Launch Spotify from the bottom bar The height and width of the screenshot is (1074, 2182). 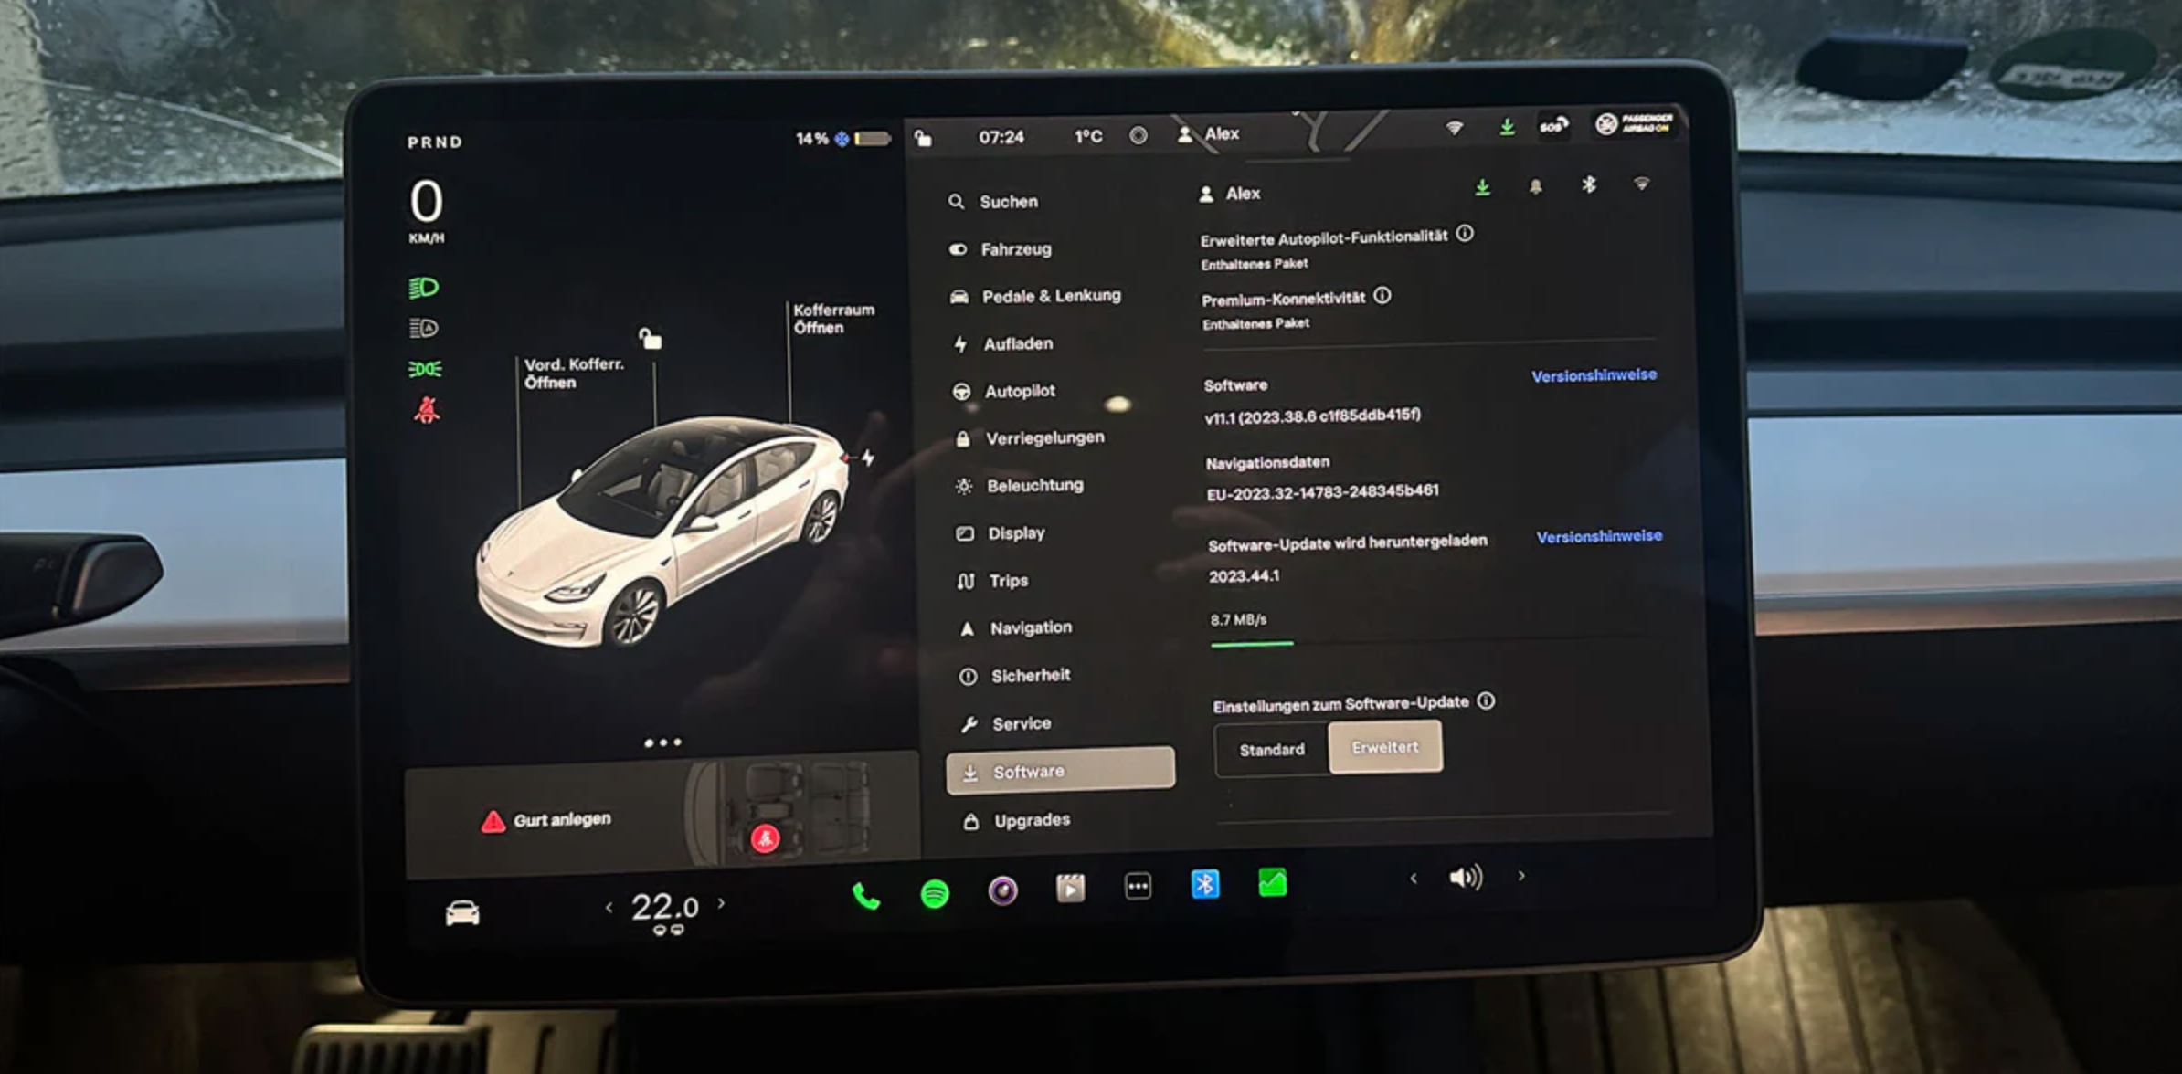934,892
